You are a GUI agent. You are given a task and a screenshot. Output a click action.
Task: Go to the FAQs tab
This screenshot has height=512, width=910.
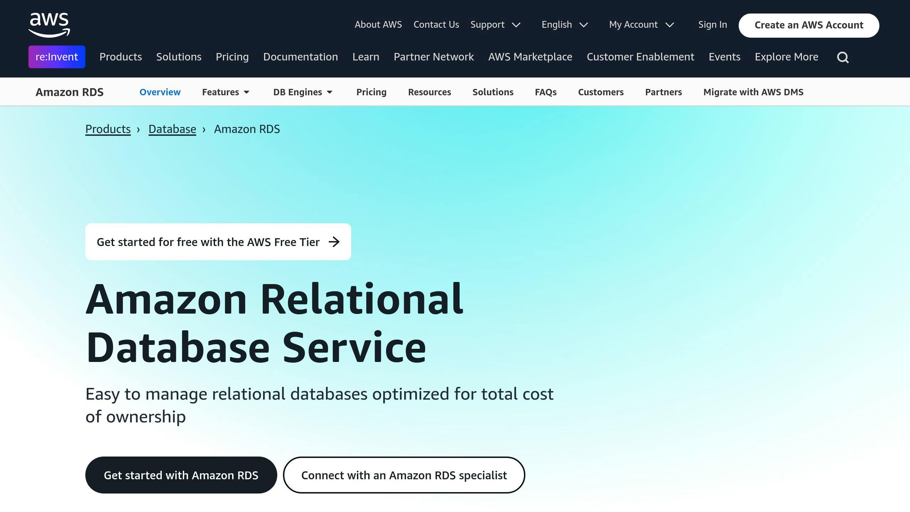click(x=546, y=92)
